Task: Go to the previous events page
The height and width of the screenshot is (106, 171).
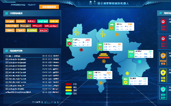Action: (x=45, y=102)
